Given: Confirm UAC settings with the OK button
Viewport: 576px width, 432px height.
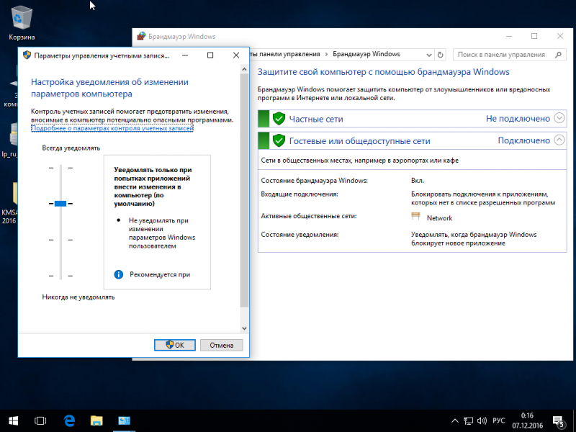Looking at the screenshot, I should 174,345.
